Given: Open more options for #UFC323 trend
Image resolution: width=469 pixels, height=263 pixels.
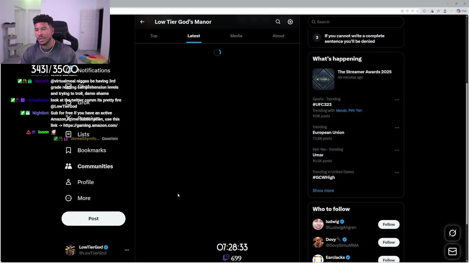Looking at the screenshot, I should tap(397, 100).
